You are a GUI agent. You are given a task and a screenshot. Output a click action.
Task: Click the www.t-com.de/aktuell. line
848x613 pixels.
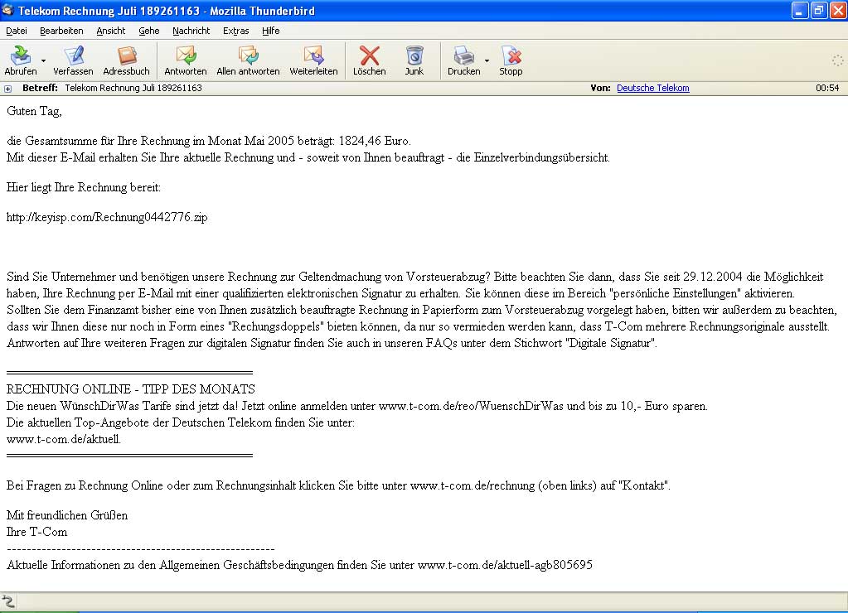pos(63,440)
